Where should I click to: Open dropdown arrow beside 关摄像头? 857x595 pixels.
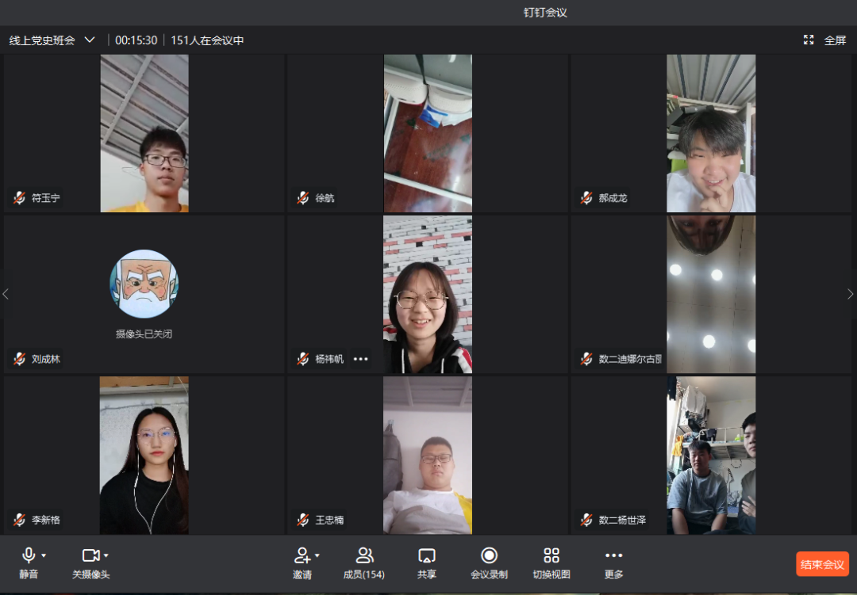pos(106,555)
